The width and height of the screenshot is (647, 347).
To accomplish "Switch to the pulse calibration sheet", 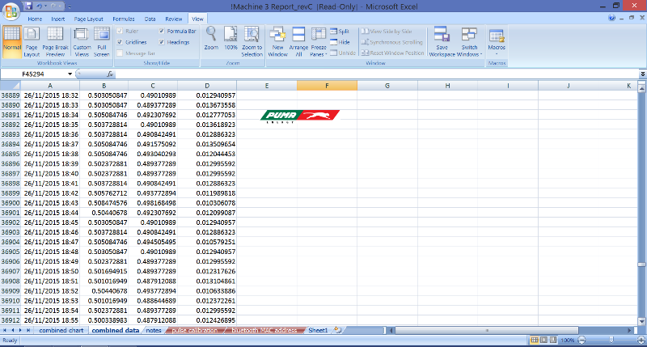I will click(x=194, y=331).
